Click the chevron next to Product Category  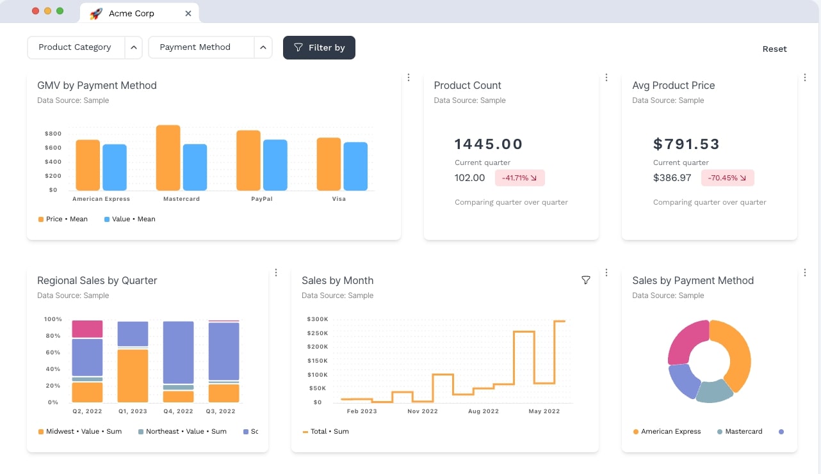pos(133,47)
